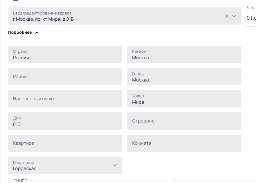Image resolution: width=256 pixels, height=183 pixels.
Task: Click the partially visible checkbox at top
Action: [x=16, y=1]
